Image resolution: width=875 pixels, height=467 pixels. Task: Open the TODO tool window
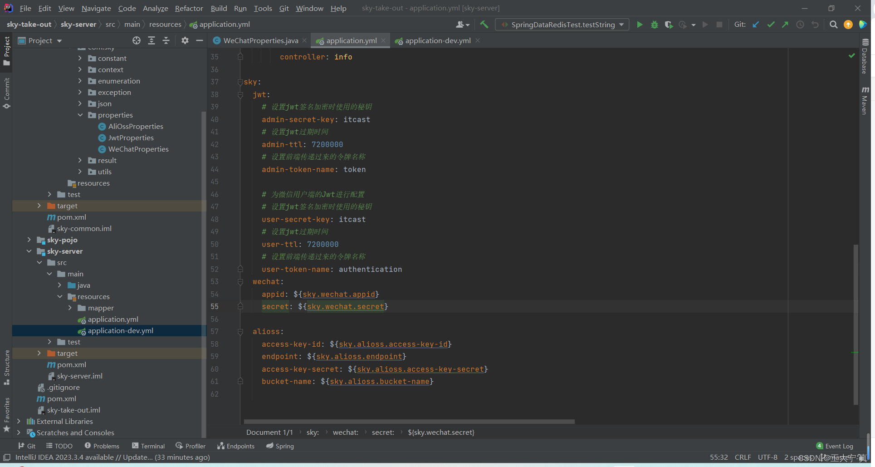coord(59,446)
